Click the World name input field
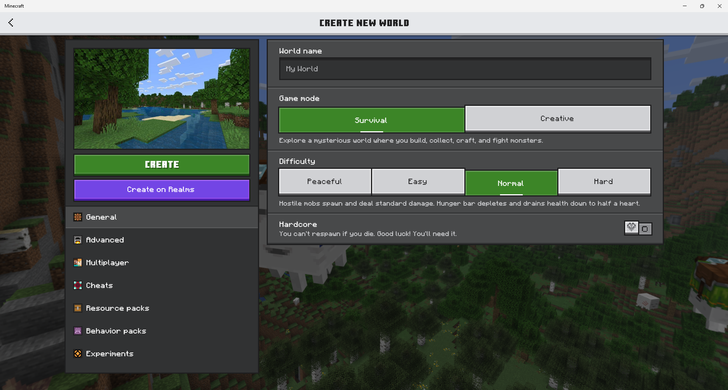 (465, 69)
